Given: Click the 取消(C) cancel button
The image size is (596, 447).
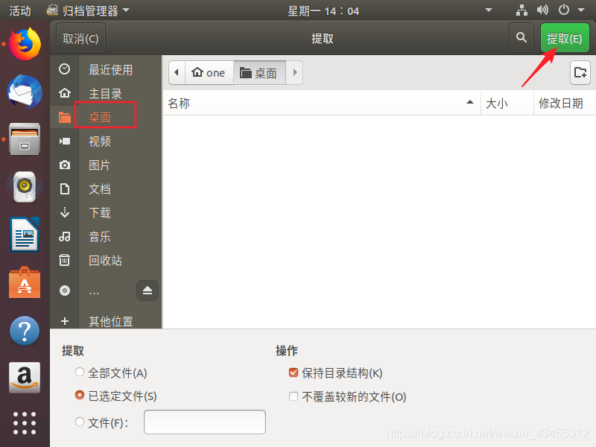Looking at the screenshot, I should point(80,38).
